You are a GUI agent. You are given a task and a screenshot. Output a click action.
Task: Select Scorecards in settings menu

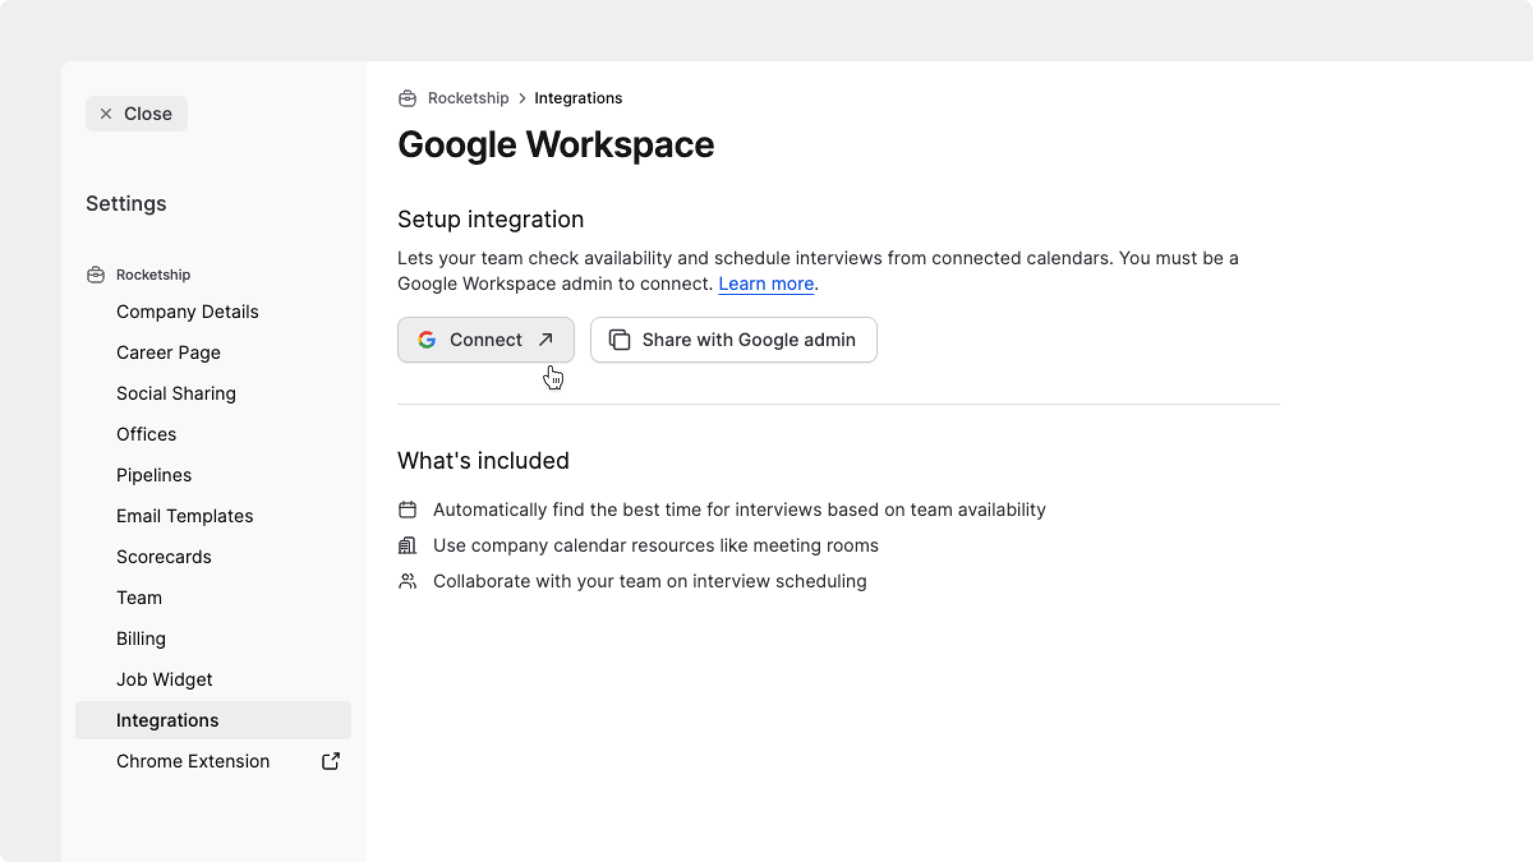(164, 557)
